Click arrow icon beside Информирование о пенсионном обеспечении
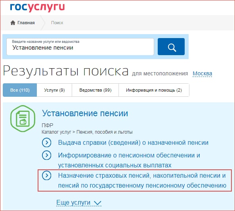Image resolution: width=235 pixels, height=211 pixels. point(47,155)
